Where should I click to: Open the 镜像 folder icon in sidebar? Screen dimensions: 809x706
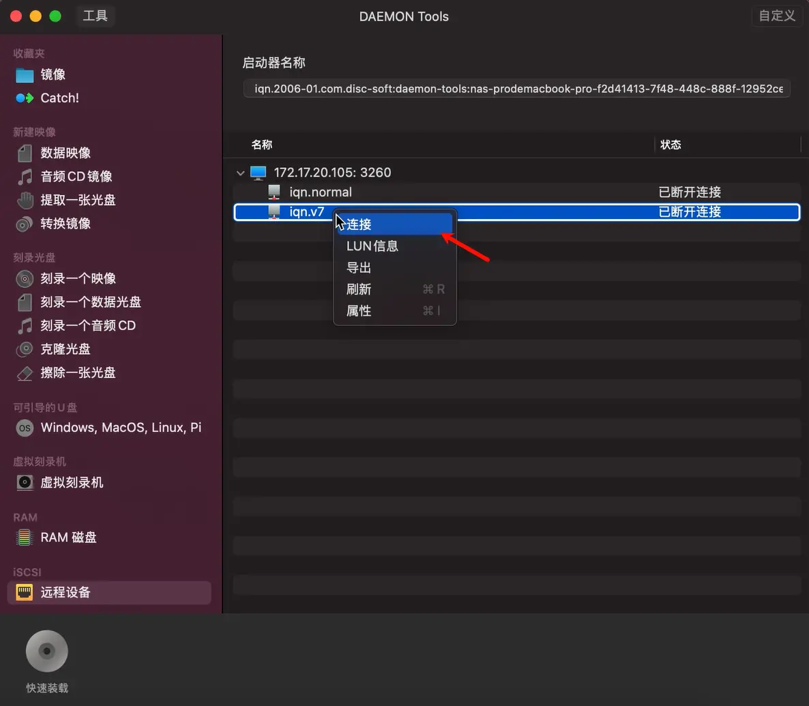[x=25, y=75]
